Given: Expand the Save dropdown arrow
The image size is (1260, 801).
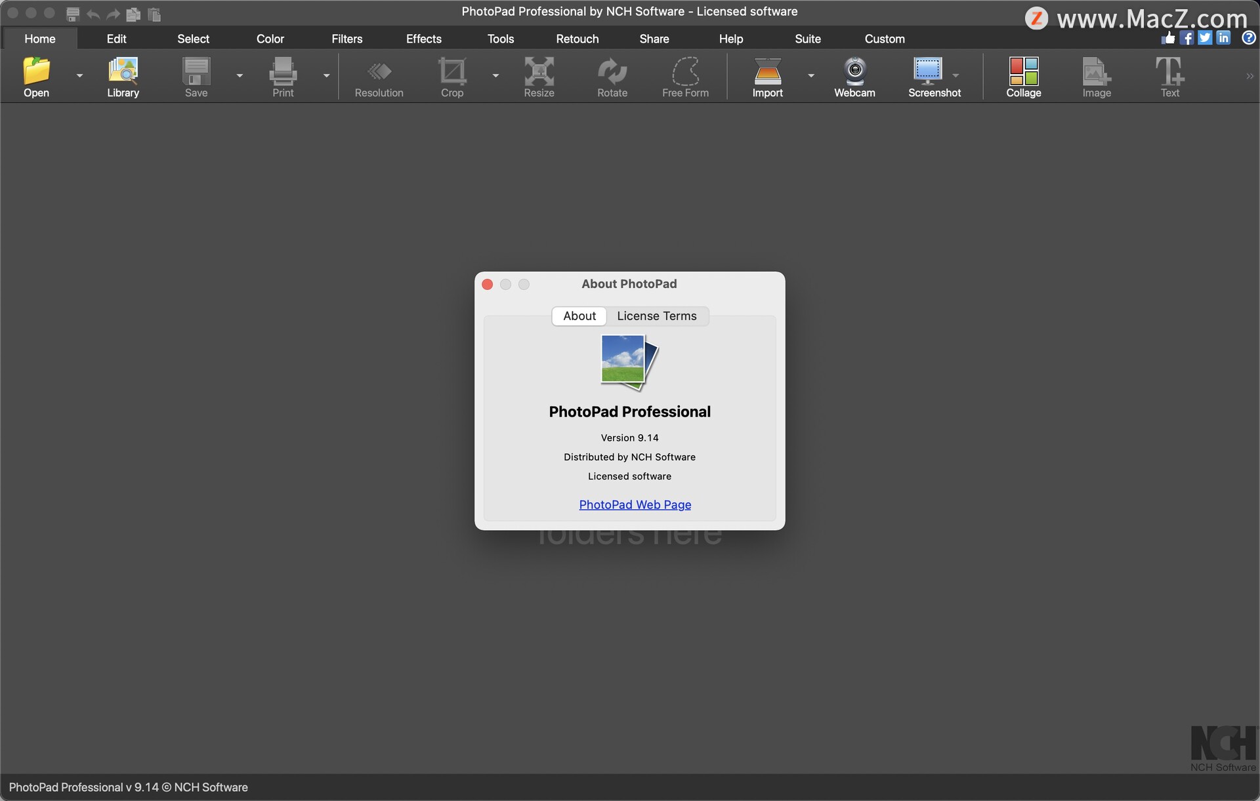Looking at the screenshot, I should click(x=240, y=75).
